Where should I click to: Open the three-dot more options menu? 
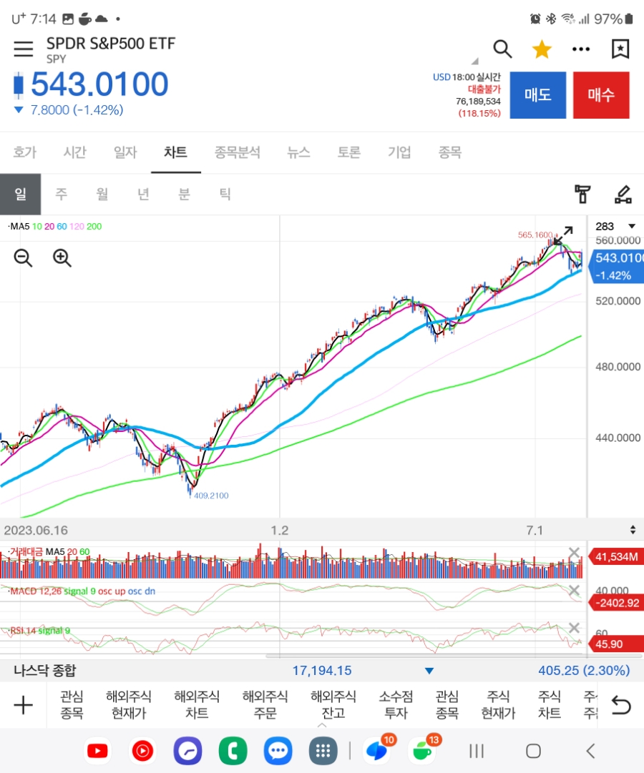point(581,49)
